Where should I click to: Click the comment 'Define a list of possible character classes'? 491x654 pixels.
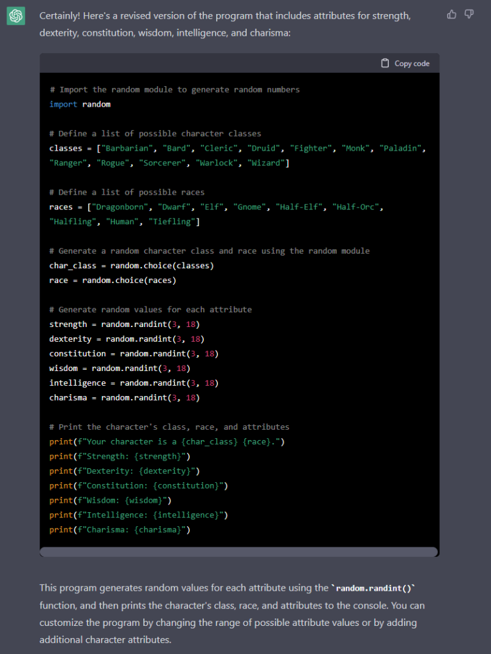click(155, 133)
